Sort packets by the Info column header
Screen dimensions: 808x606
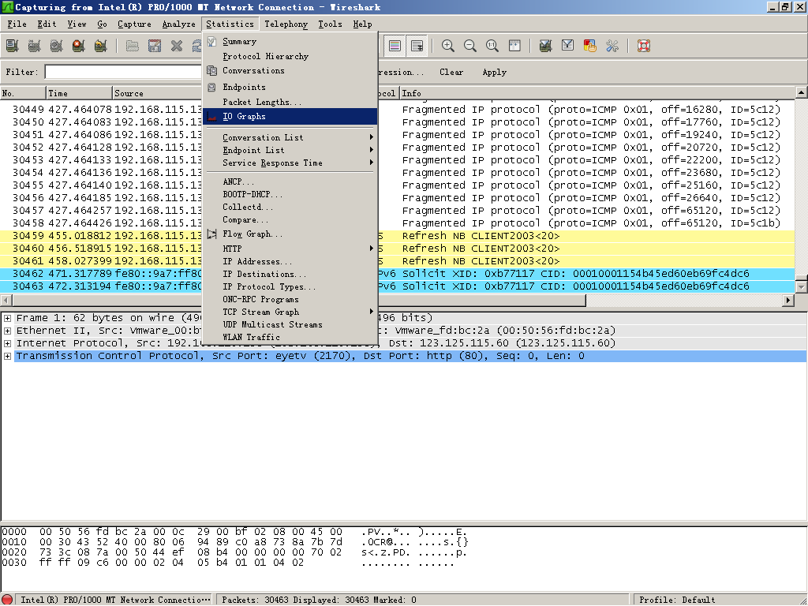[597, 93]
